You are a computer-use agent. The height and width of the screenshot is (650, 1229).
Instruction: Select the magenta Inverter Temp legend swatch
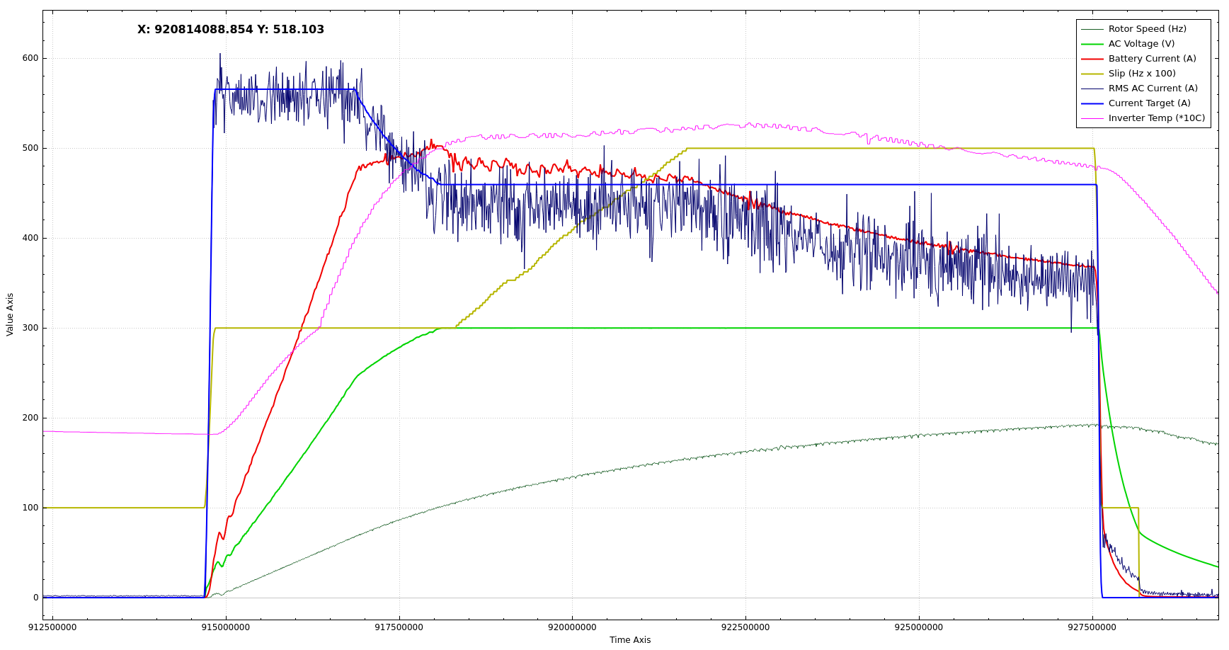pos(1092,118)
